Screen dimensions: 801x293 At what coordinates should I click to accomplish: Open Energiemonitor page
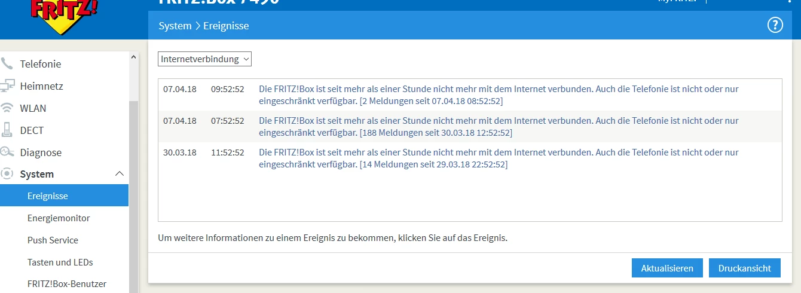click(59, 218)
